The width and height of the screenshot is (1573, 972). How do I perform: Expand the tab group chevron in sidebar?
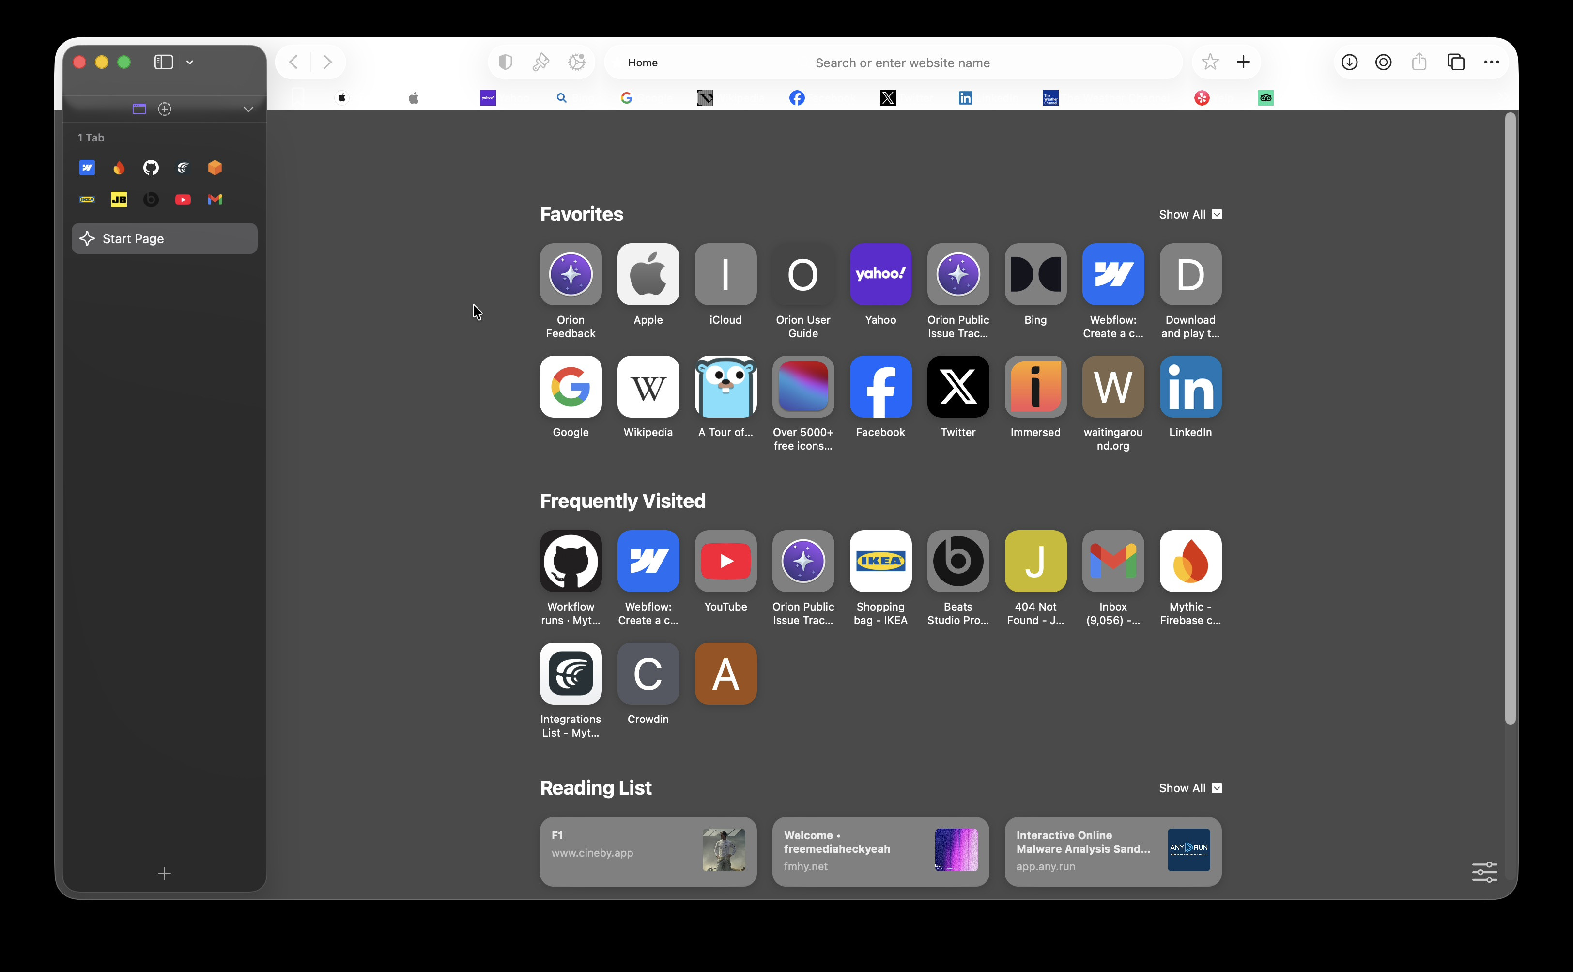248,110
